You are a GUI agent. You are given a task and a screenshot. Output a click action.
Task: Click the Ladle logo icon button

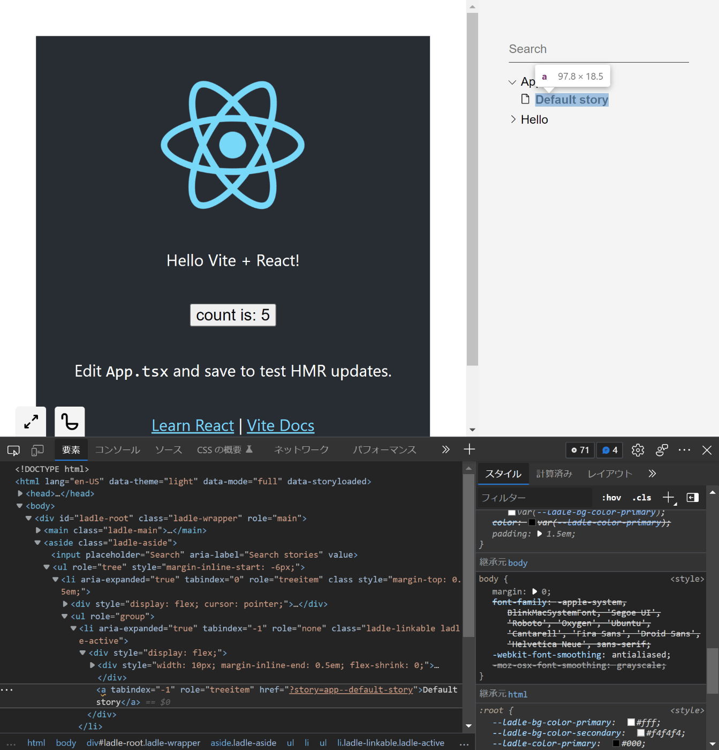click(70, 422)
